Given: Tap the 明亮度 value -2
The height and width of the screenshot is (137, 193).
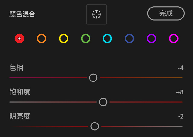Looking at the screenshot, I should (x=180, y=116).
